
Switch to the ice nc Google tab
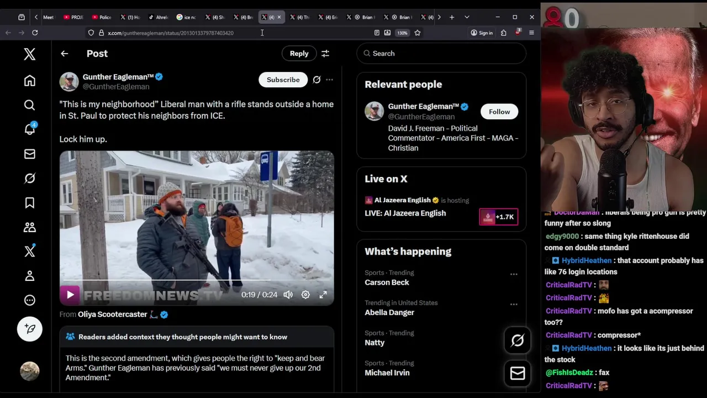(187, 17)
